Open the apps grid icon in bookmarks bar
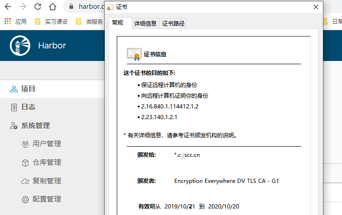The height and width of the screenshot is (215, 342). (x=7, y=21)
